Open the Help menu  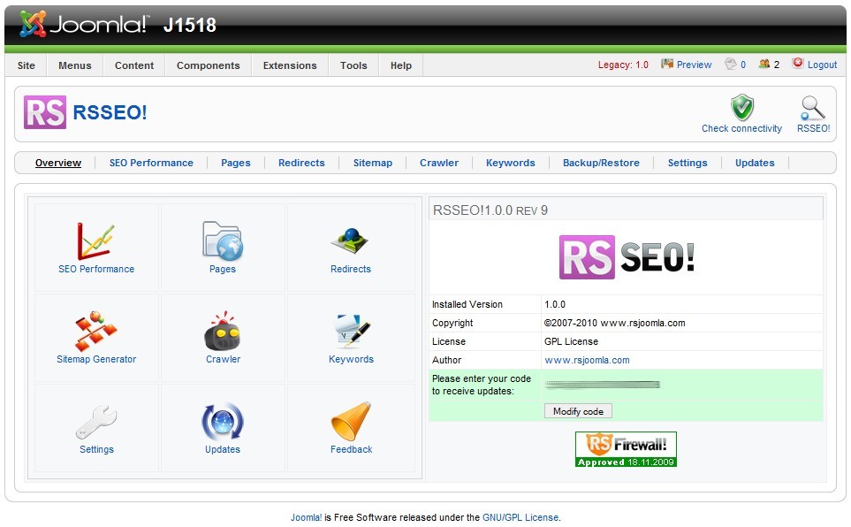401,65
